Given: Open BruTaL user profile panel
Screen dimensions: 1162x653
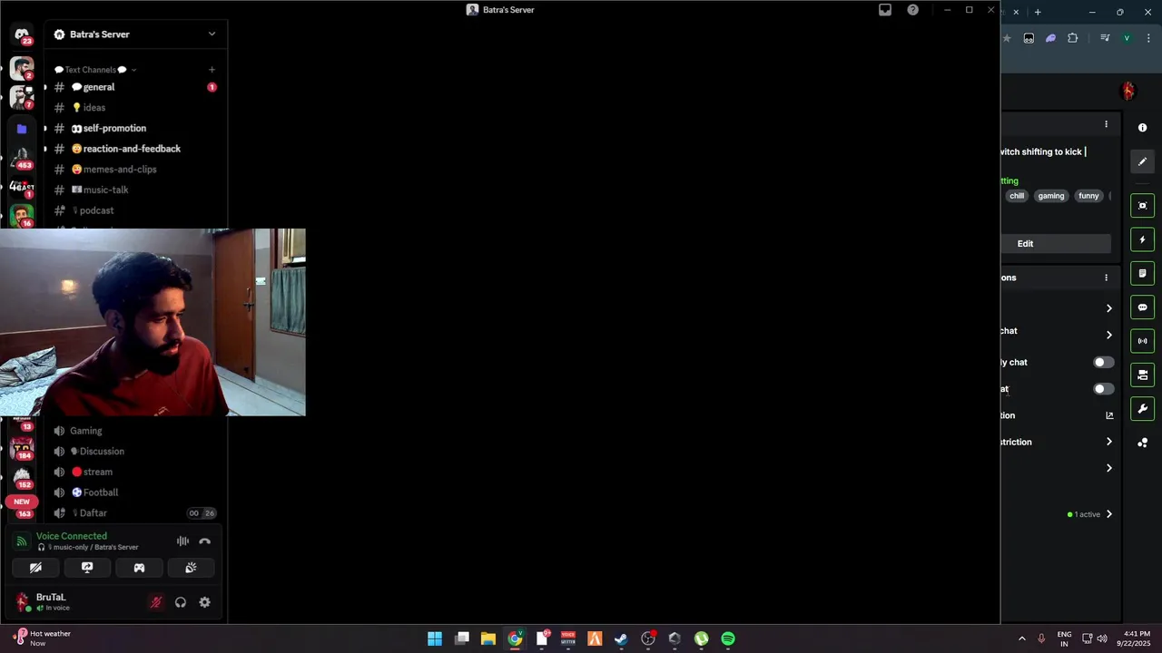Looking at the screenshot, I should tap(53, 602).
